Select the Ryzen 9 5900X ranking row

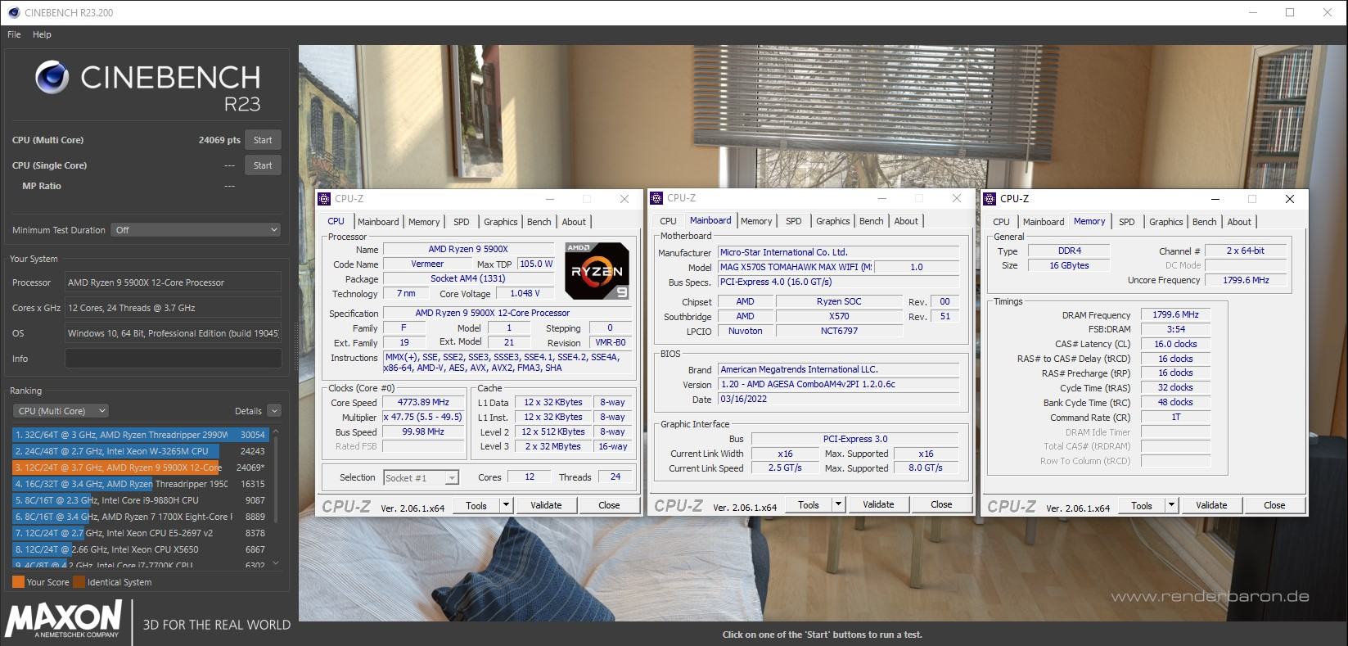coord(140,468)
